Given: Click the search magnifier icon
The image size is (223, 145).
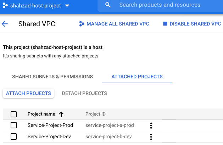Looking at the screenshot, I should [x=108, y=5].
